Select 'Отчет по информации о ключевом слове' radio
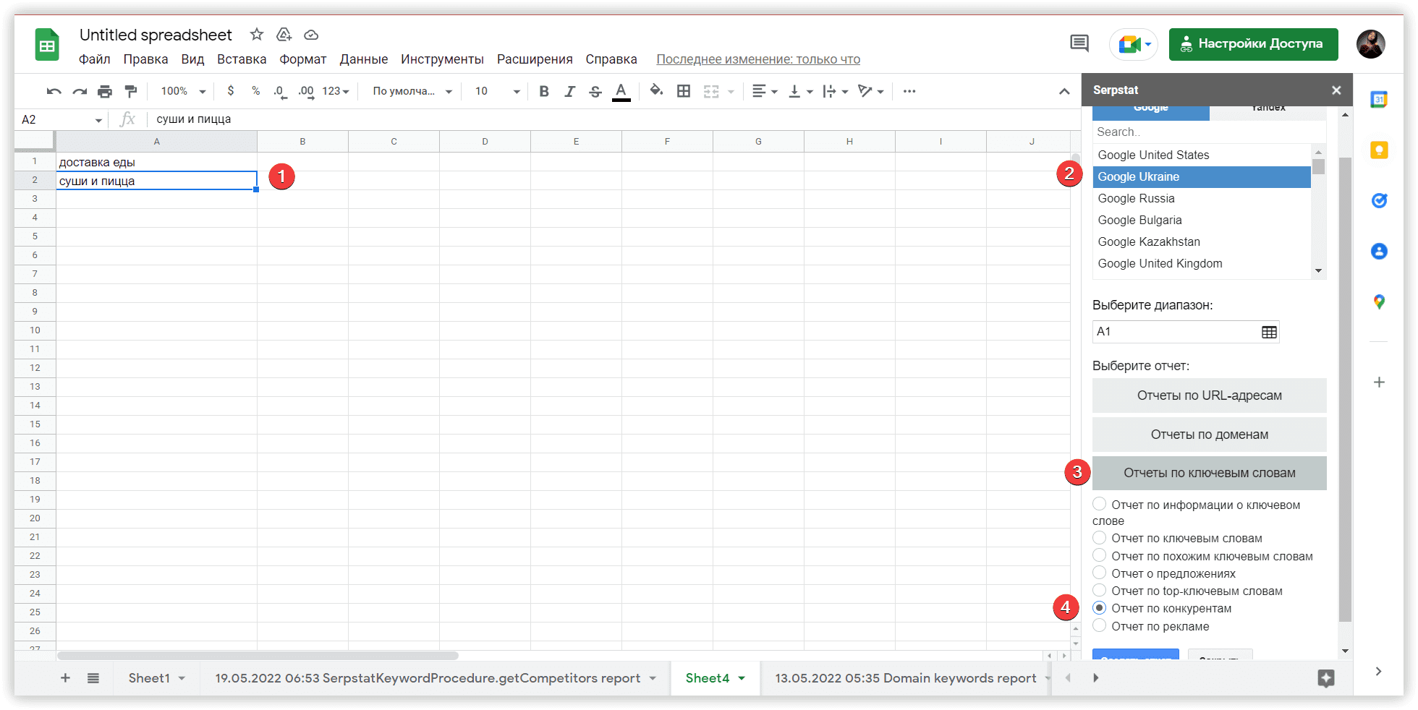This screenshot has height=710, width=1418. coord(1099,504)
